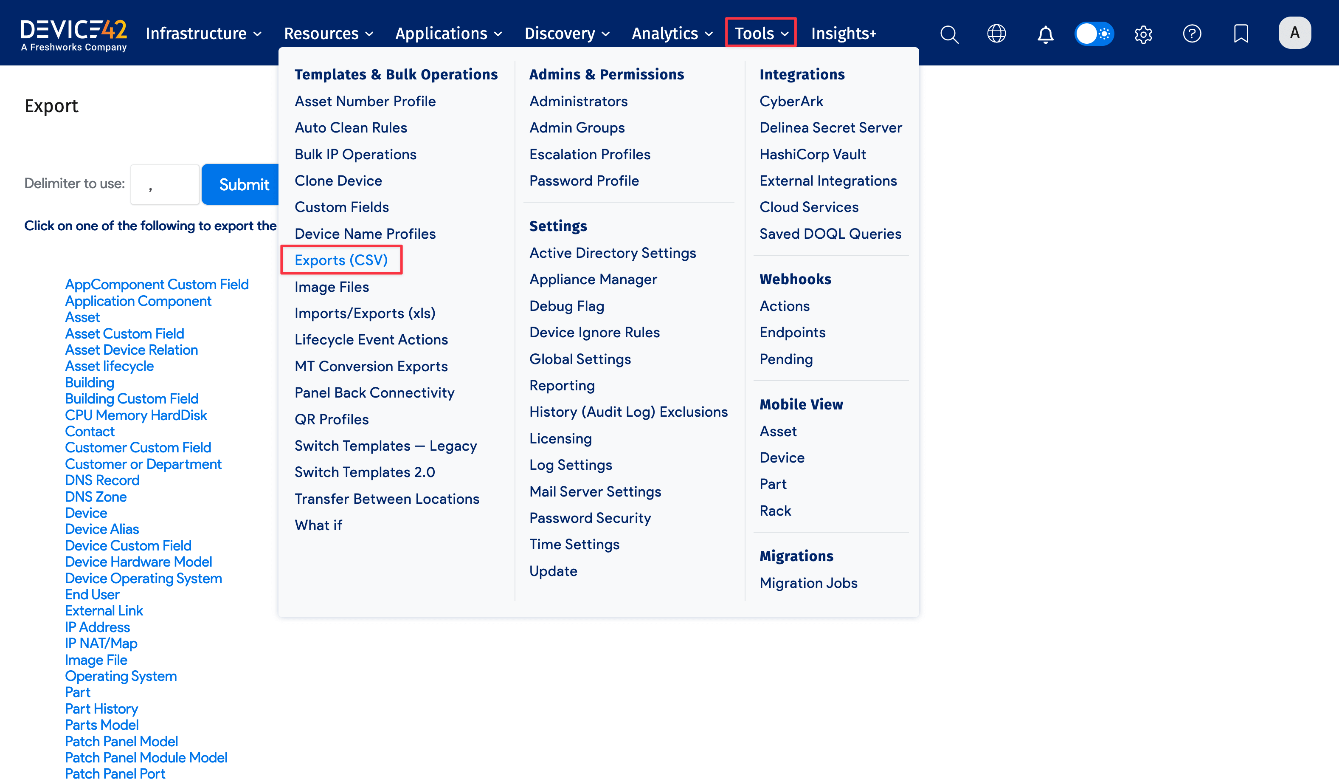Open the settings gear icon

(1143, 34)
